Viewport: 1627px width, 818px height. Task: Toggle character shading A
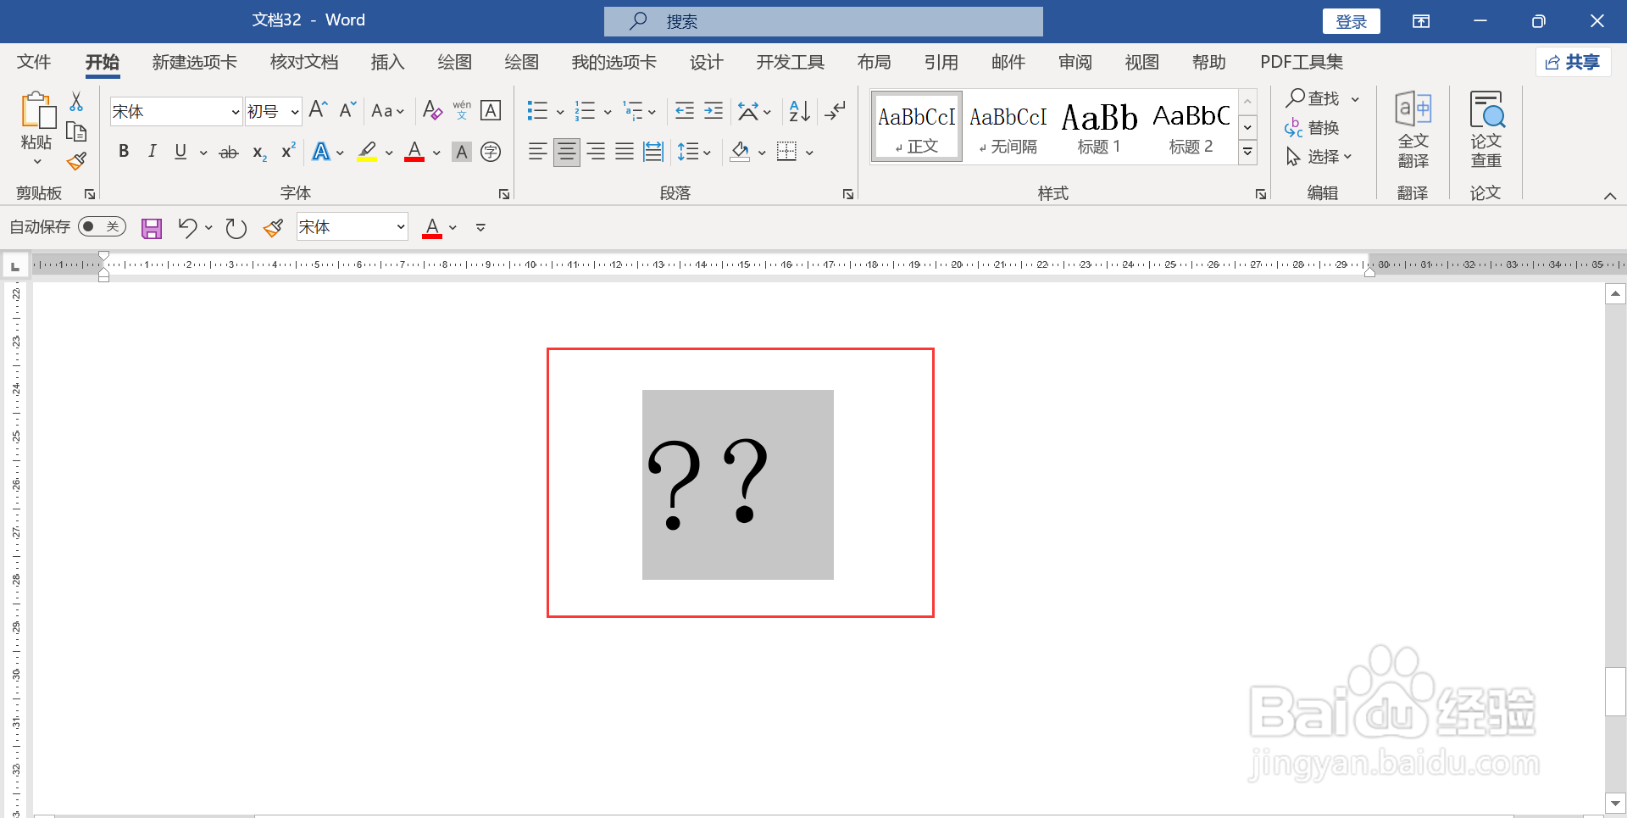(x=462, y=152)
